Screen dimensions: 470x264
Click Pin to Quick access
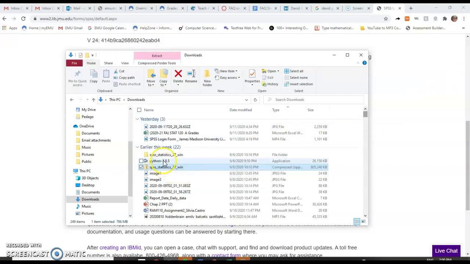click(77, 78)
